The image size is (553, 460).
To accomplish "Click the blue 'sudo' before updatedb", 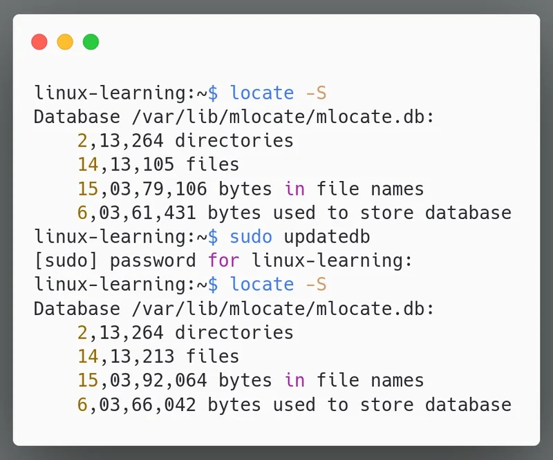I will click(x=251, y=236).
